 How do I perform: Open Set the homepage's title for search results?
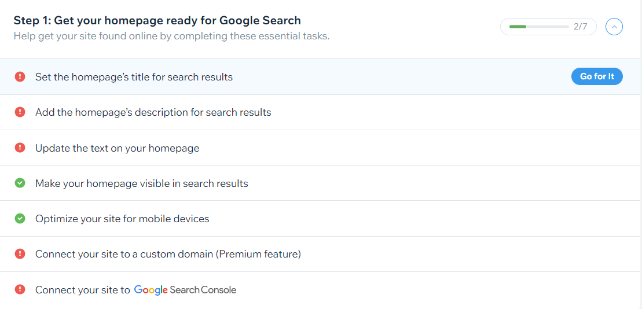134,76
